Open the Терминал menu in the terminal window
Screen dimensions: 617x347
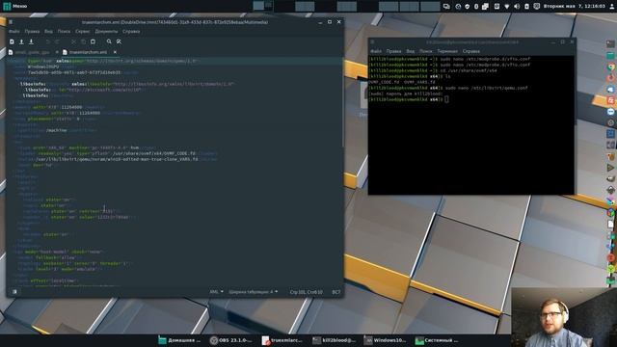tap(447, 51)
